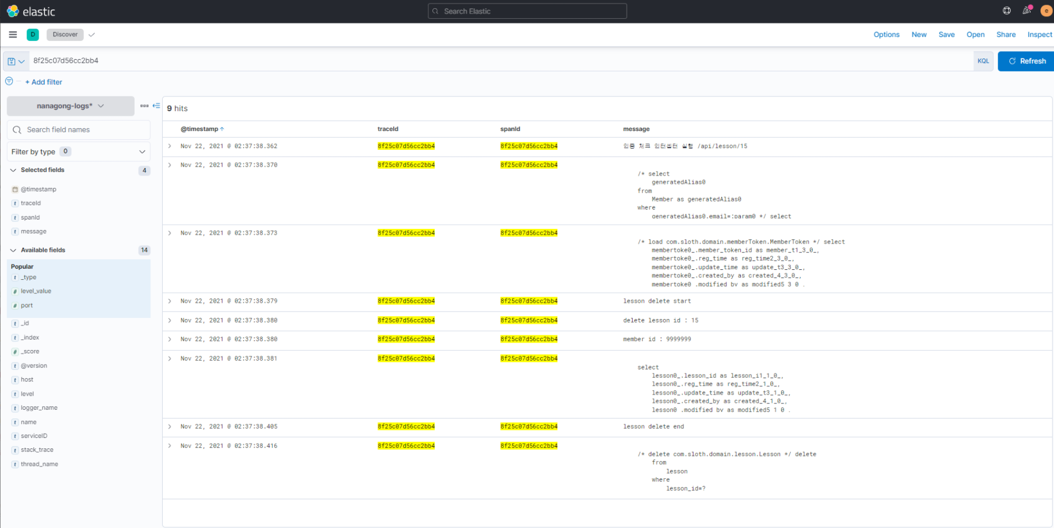Click New in the top menu

click(x=919, y=35)
